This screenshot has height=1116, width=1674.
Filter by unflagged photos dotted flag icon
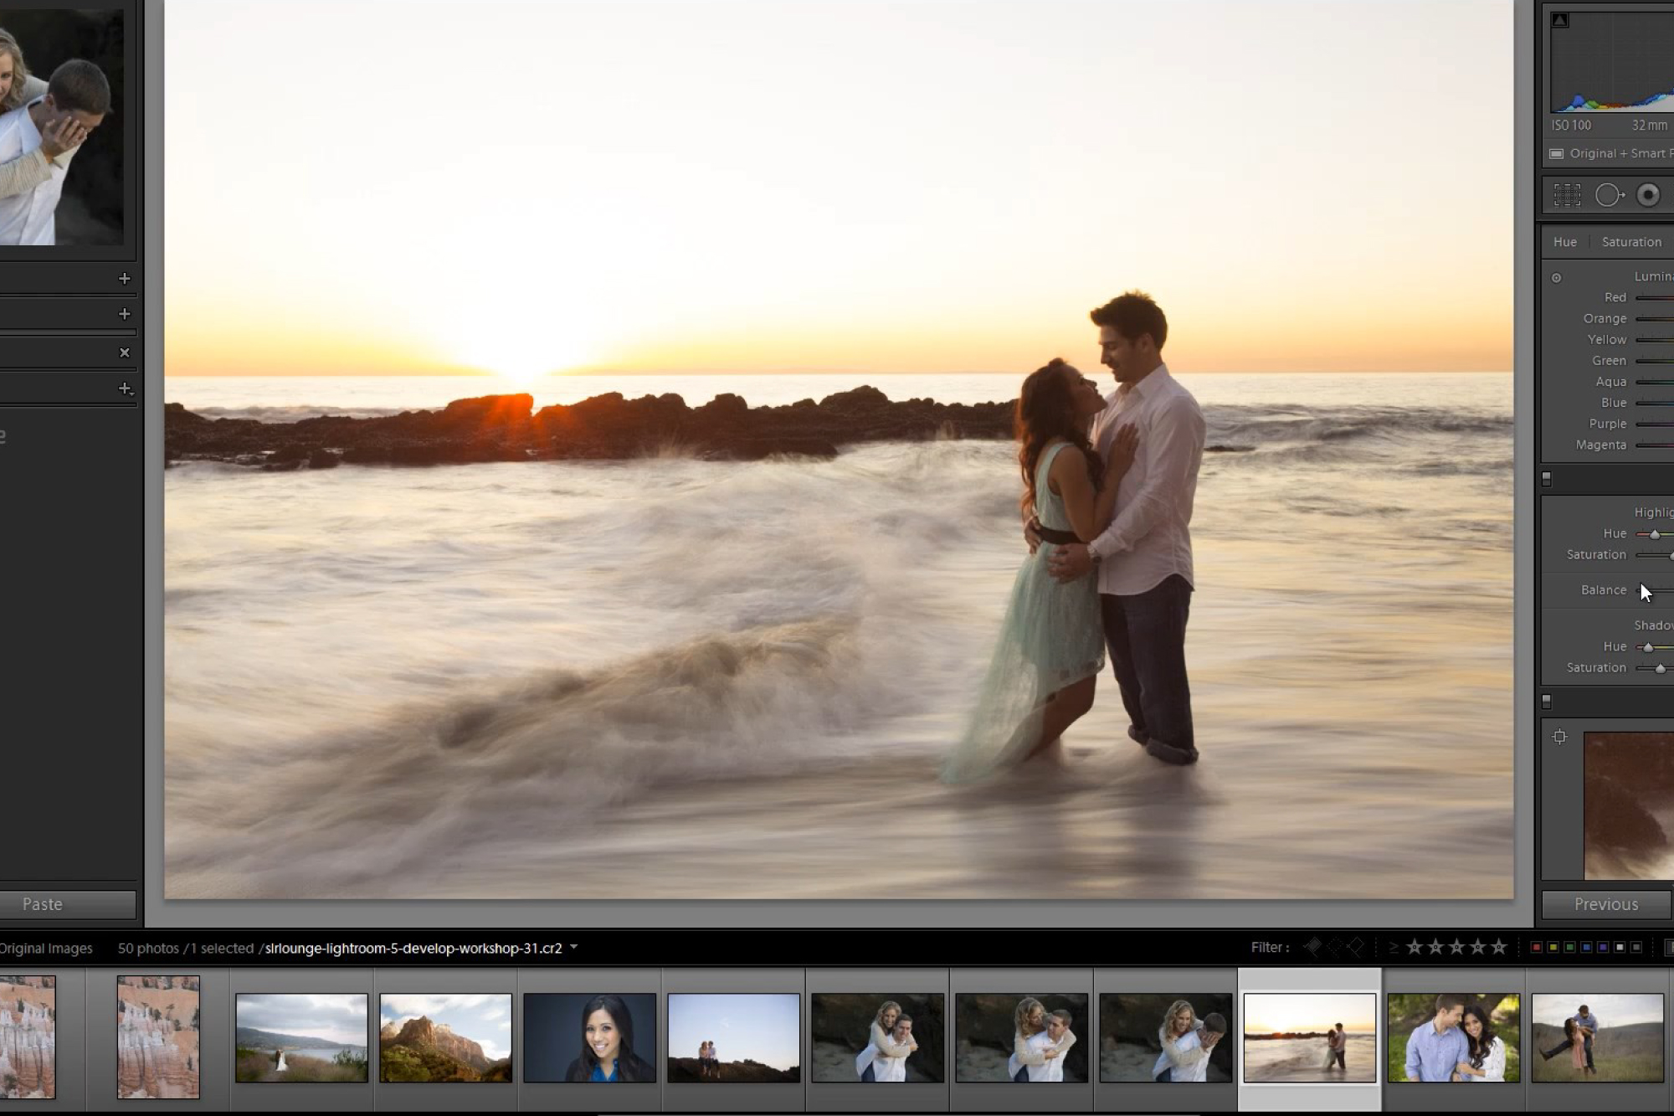(x=1335, y=947)
